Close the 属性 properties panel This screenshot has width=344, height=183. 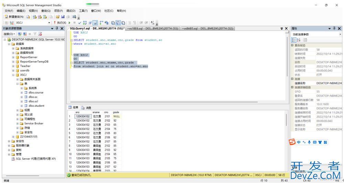point(339,28)
